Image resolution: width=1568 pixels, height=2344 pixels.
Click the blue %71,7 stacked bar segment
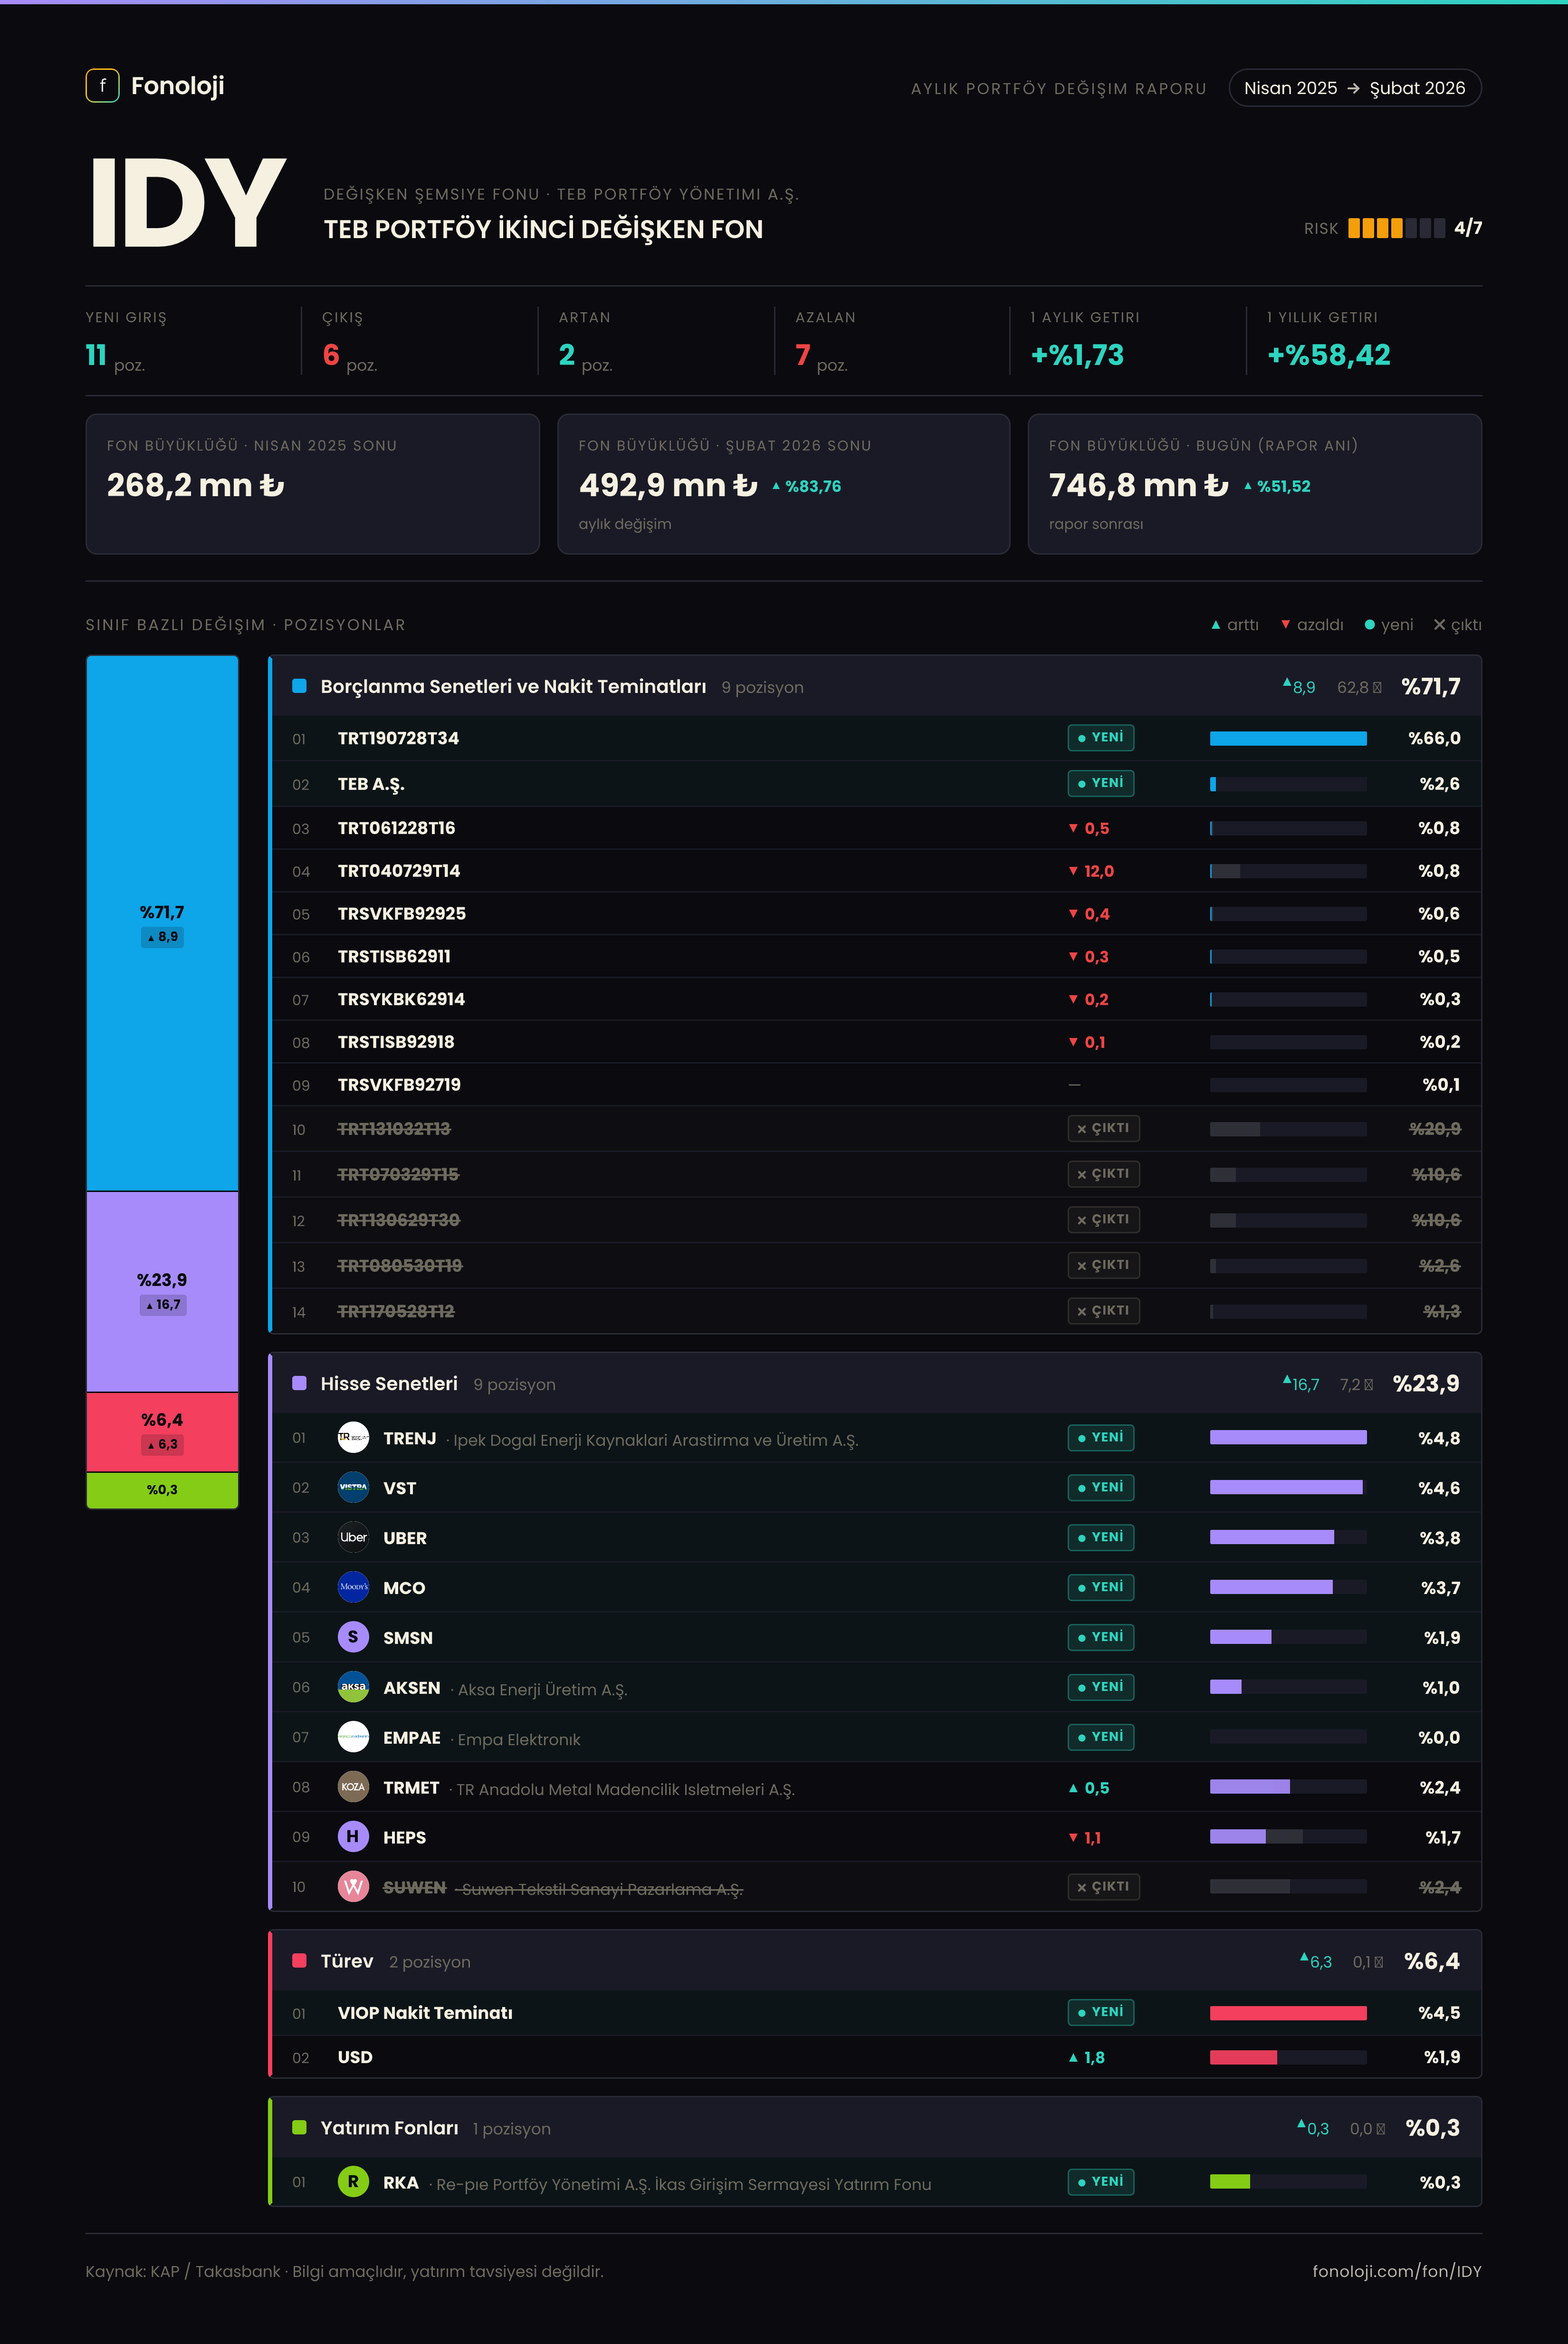click(162, 923)
